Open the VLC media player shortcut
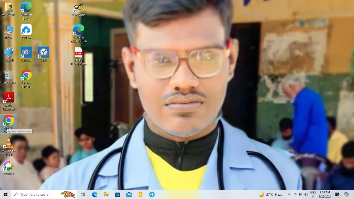Image resolution: width=354 pixels, height=199 pixels. [x=9, y=144]
